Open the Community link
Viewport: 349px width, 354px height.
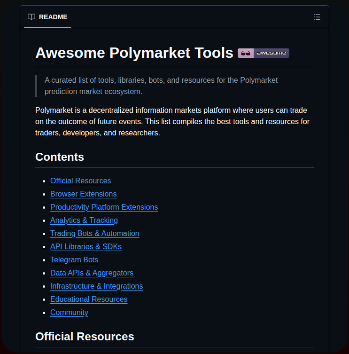point(69,312)
